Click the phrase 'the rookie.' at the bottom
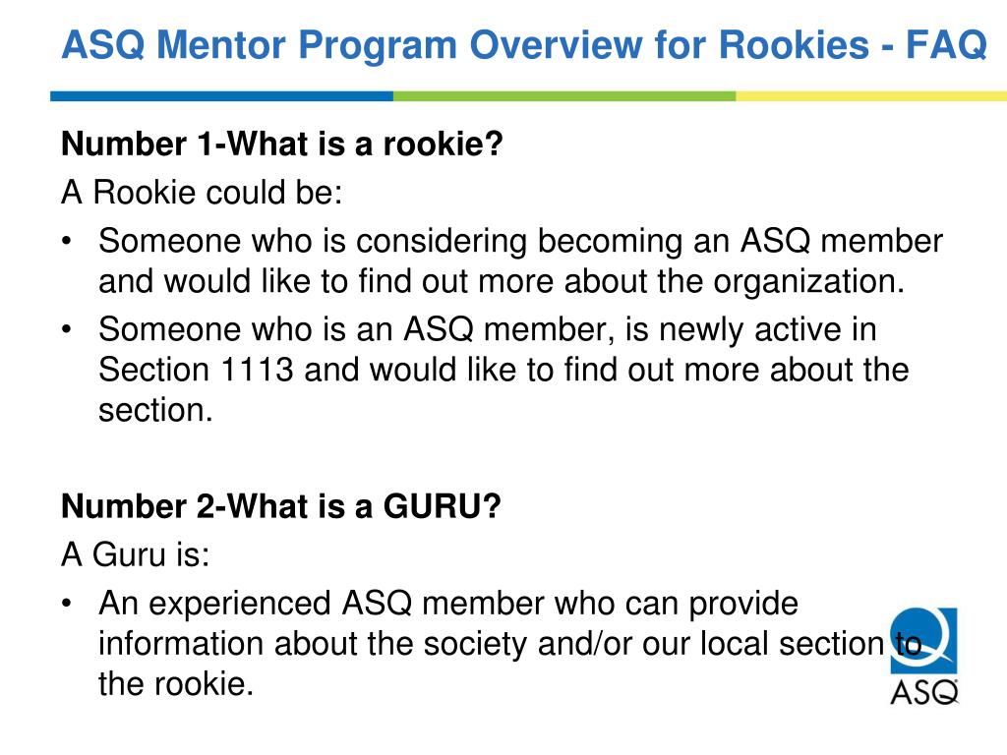 (176, 684)
